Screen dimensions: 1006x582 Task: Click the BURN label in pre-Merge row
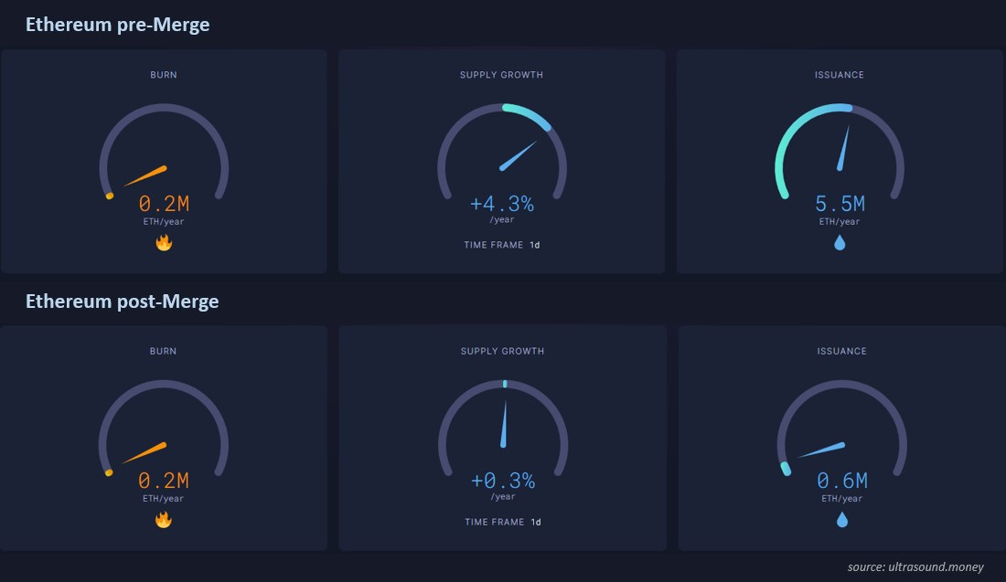164,75
